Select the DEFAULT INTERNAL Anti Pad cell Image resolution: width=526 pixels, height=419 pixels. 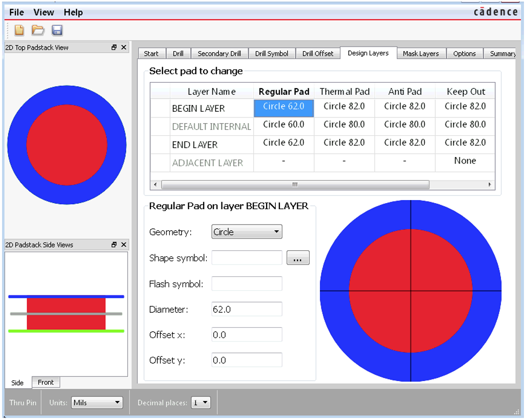coord(404,125)
